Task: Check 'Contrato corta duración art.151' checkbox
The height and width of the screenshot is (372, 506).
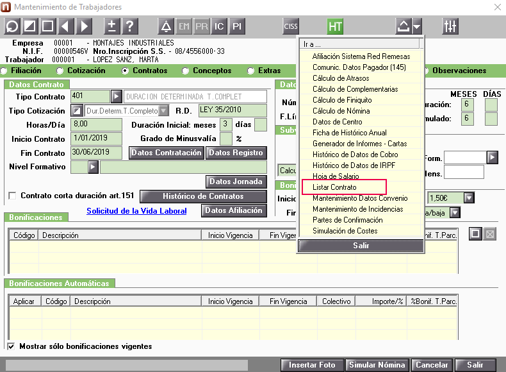Action: (x=12, y=196)
